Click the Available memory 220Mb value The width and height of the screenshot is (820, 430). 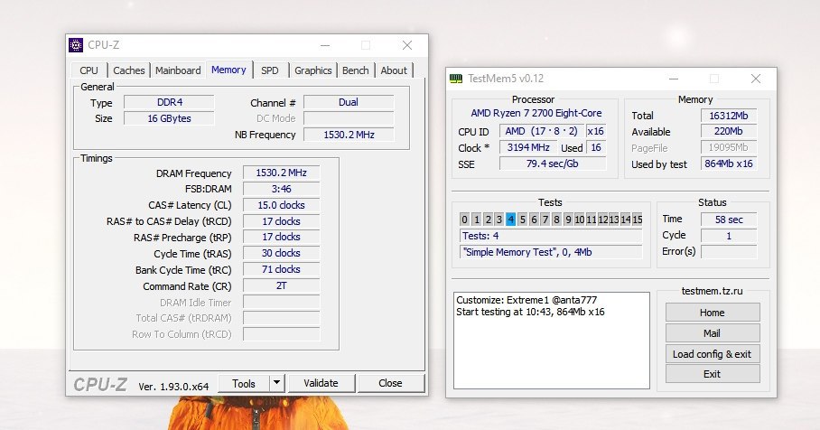tap(729, 131)
